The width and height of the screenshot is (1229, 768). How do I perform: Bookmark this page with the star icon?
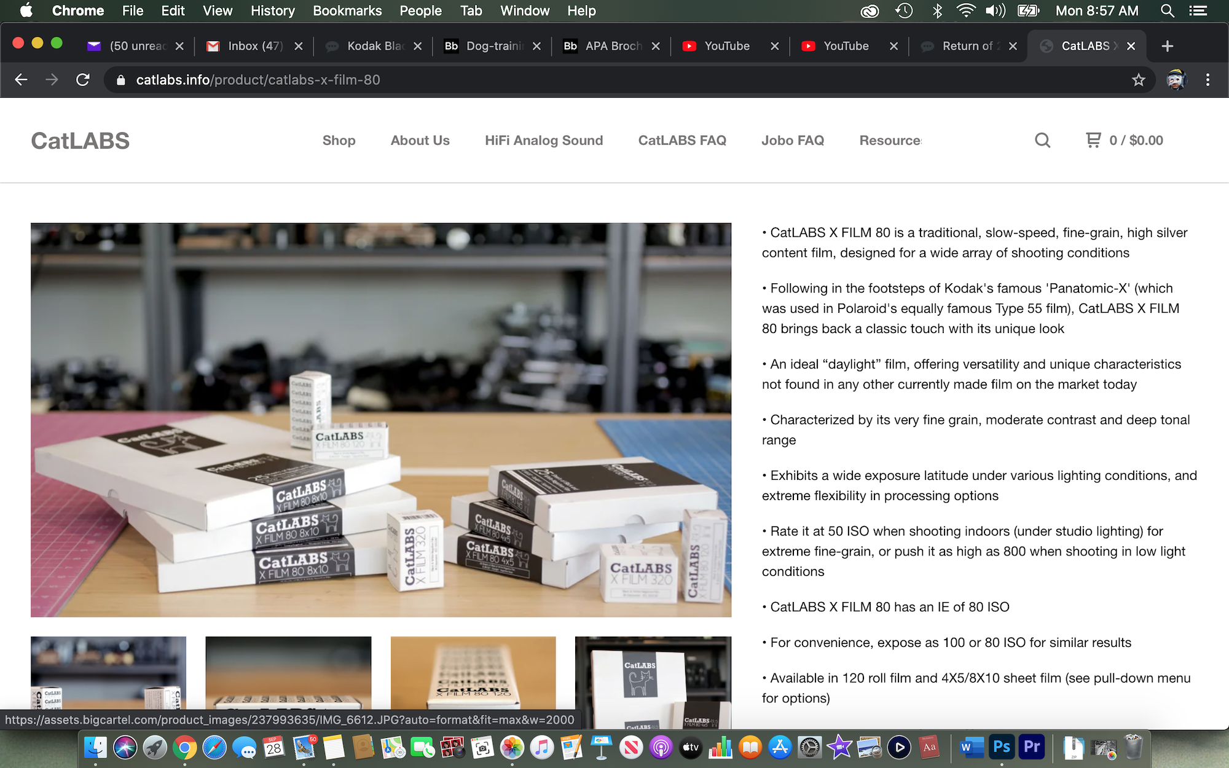tap(1139, 80)
